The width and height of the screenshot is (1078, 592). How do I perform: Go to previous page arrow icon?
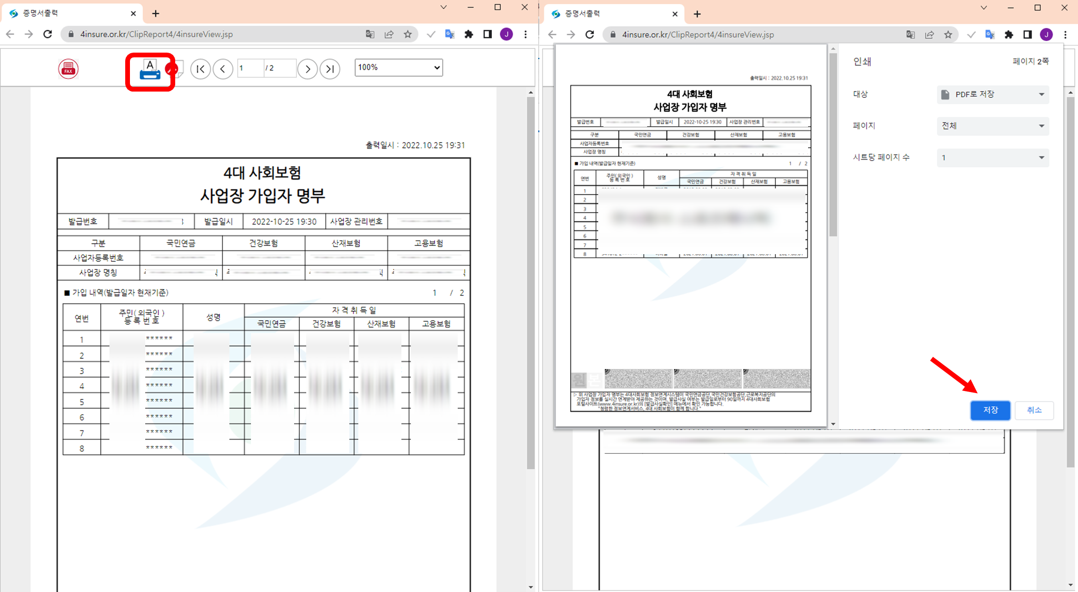coord(223,68)
